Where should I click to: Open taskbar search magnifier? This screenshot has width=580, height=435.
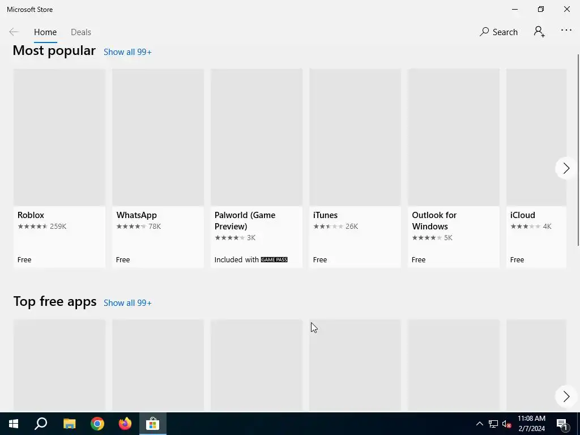tap(41, 424)
